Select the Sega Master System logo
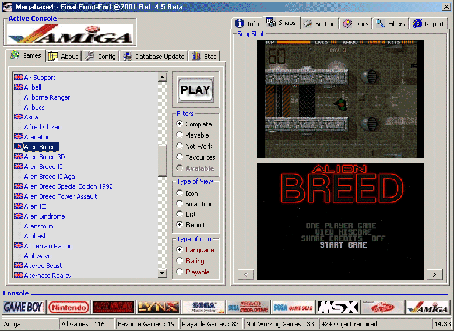This screenshot has height=331, width=454. pos(203,307)
